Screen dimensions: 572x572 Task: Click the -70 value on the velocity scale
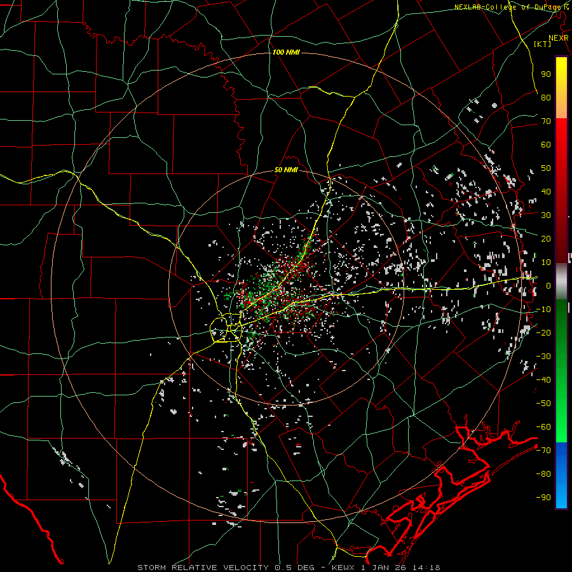click(543, 451)
